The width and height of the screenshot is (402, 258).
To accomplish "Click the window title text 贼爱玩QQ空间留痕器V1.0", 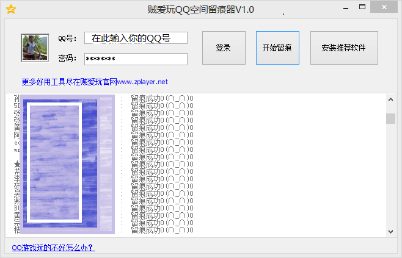I will tap(200, 9).
